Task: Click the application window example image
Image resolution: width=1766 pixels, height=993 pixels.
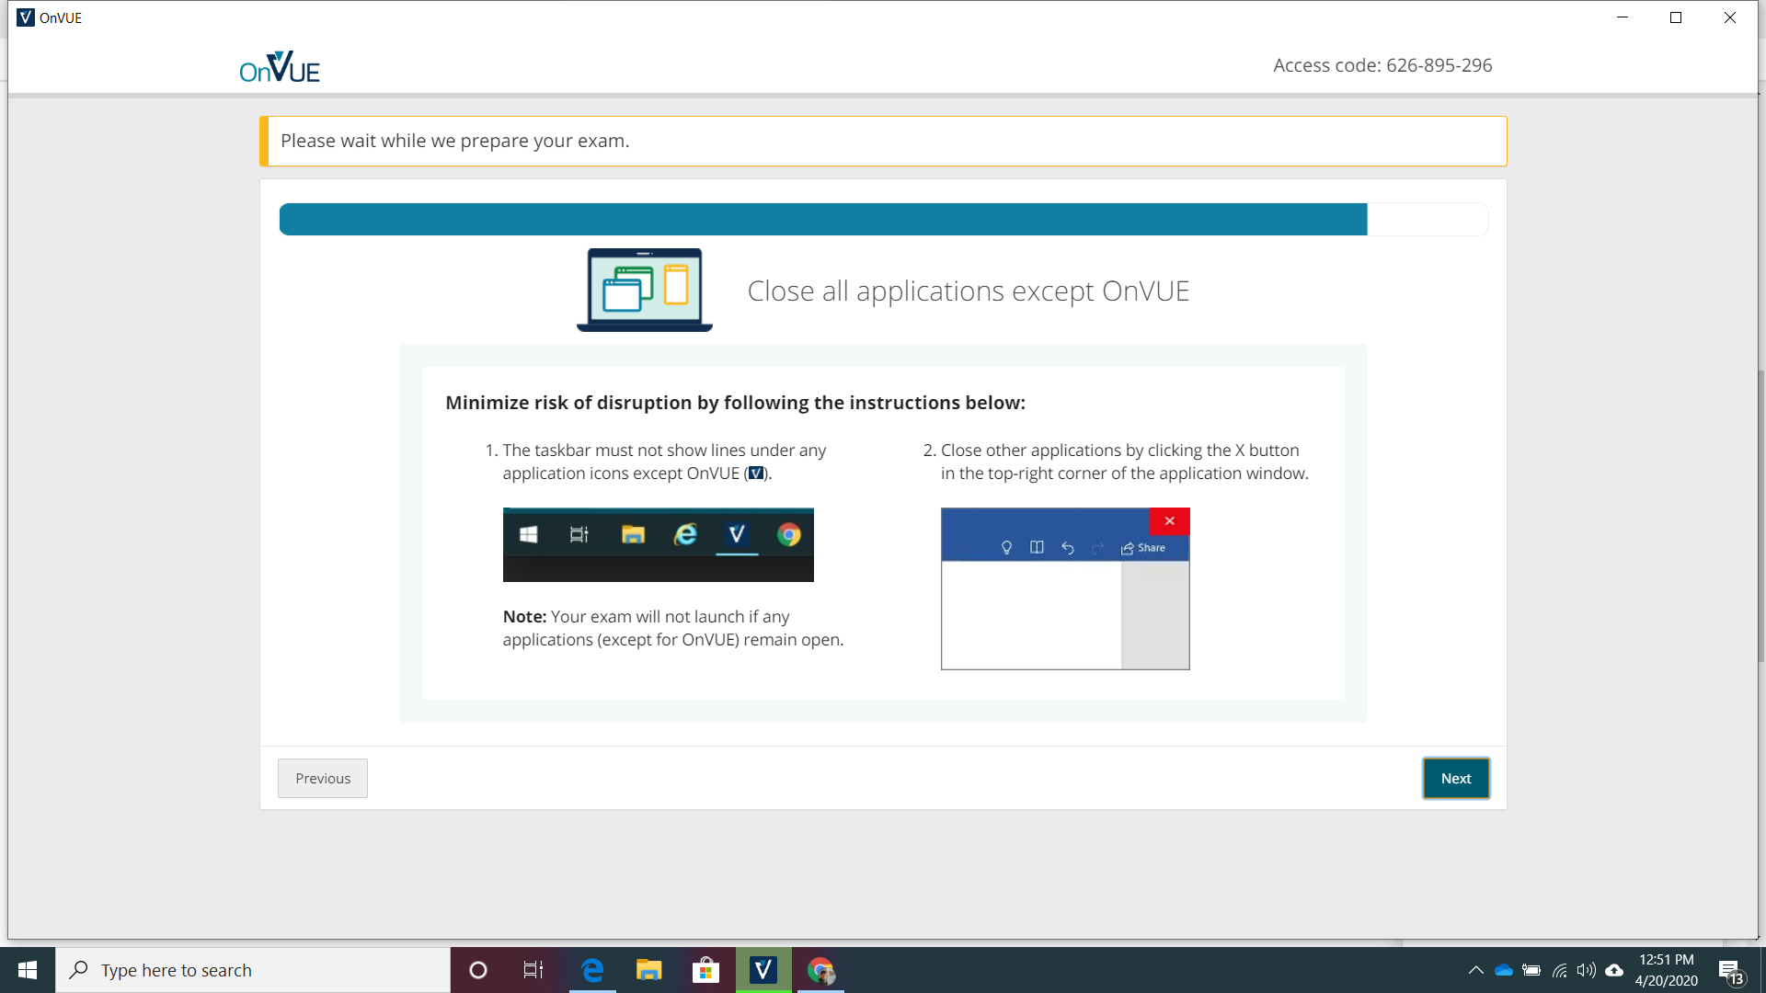Action: (x=1065, y=588)
